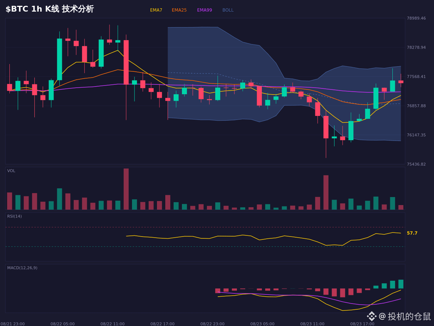Viewport: 434px width, 326px height.
Task: Click the time label 08/21 23:00
Action: pos(13,324)
